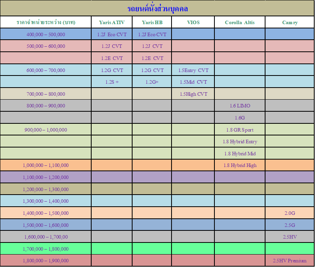Click 1.2E CVT in the Yaris ATIV column

click(112, 58)
